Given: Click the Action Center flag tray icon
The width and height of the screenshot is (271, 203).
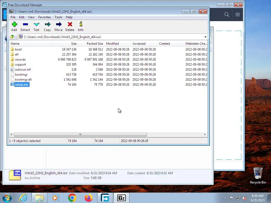Looking at the screenshot, I should click(231, 198).
